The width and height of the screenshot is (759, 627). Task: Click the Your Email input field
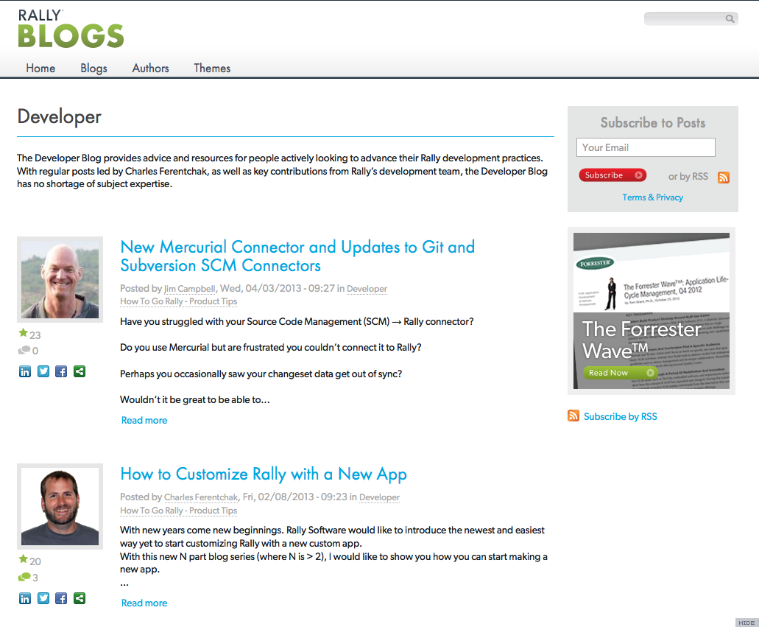(x=645, y=147)
